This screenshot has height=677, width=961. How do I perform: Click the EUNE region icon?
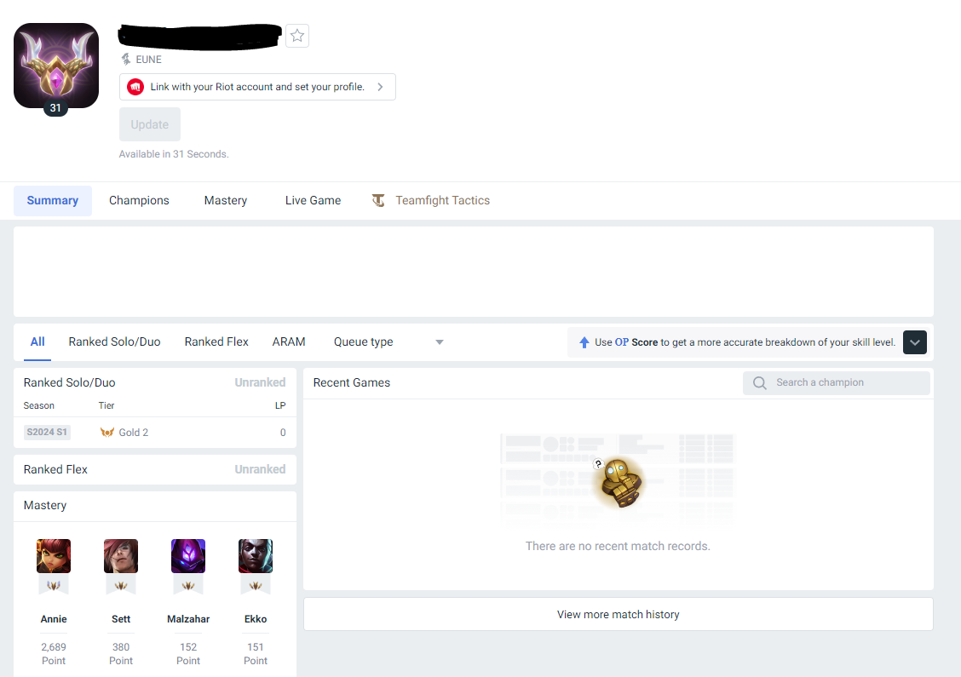(125, 59)
